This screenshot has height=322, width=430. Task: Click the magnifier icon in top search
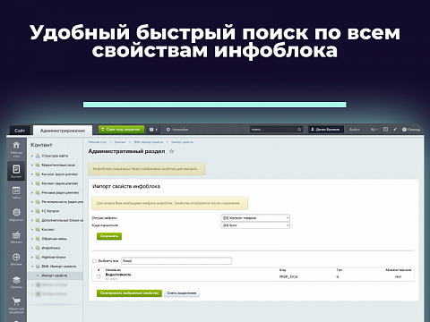click(x=299, y=130)
